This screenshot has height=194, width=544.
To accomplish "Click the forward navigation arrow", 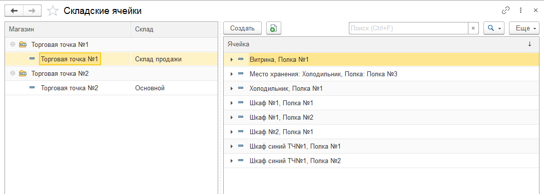I will (x=32, y=11).
